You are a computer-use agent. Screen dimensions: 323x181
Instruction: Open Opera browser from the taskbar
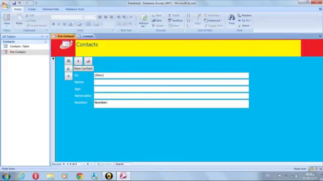pos(36,176)
